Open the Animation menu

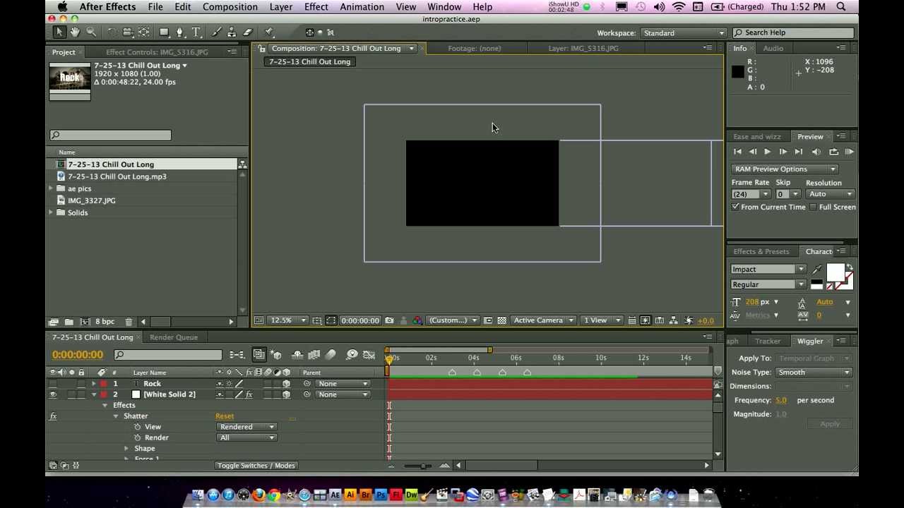point(362,7)
